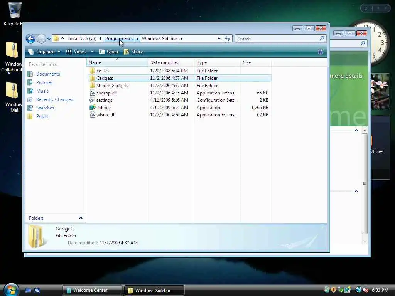Click the Explorer forward arrow button
Viewport: 395px width, 296px height.
pos(41,39)
